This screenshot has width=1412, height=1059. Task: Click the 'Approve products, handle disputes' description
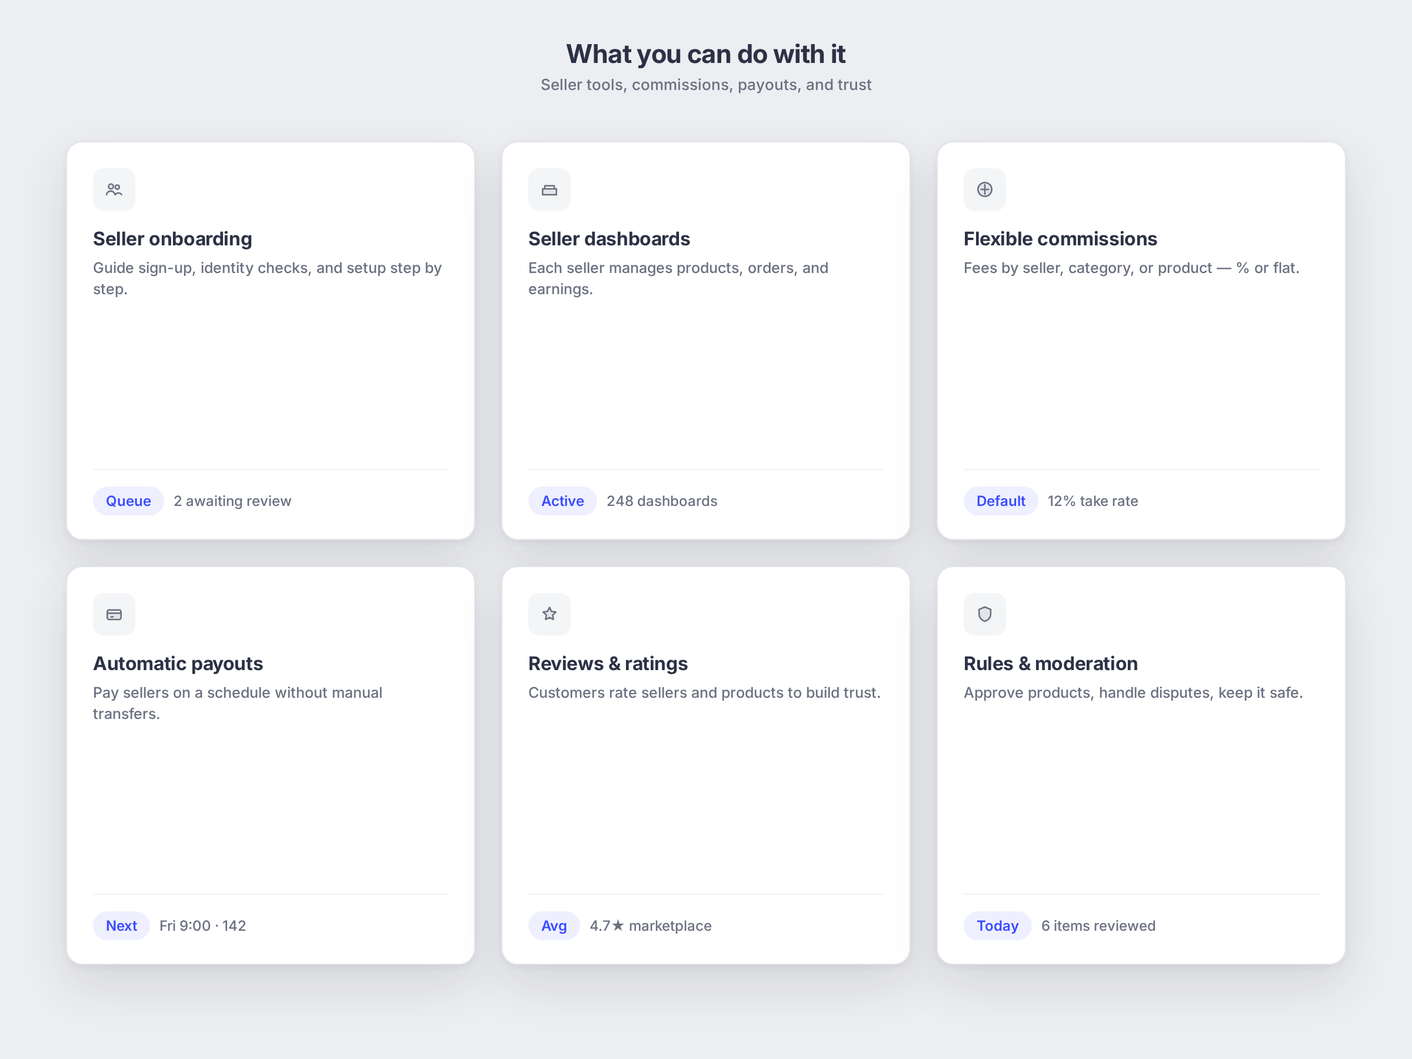tap(1134, 692)
